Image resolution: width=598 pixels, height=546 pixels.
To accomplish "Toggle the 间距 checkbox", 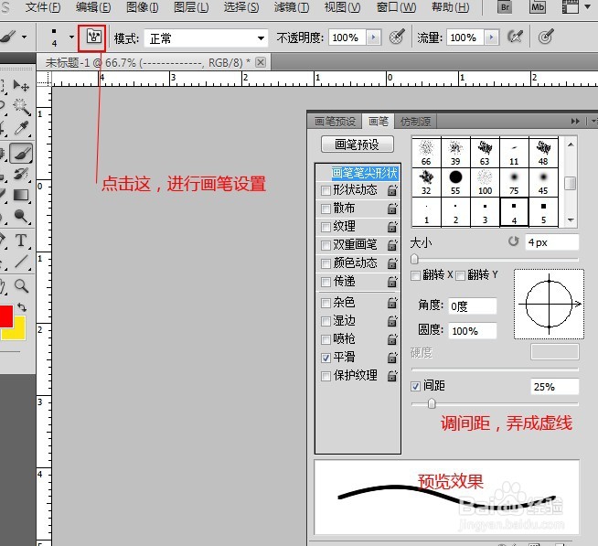I will click(416, 386).
